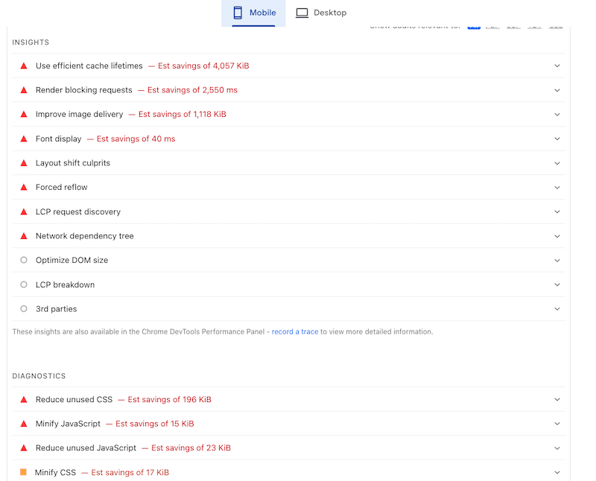Expand Improve image delivery using its chevron

click(557, 115)
